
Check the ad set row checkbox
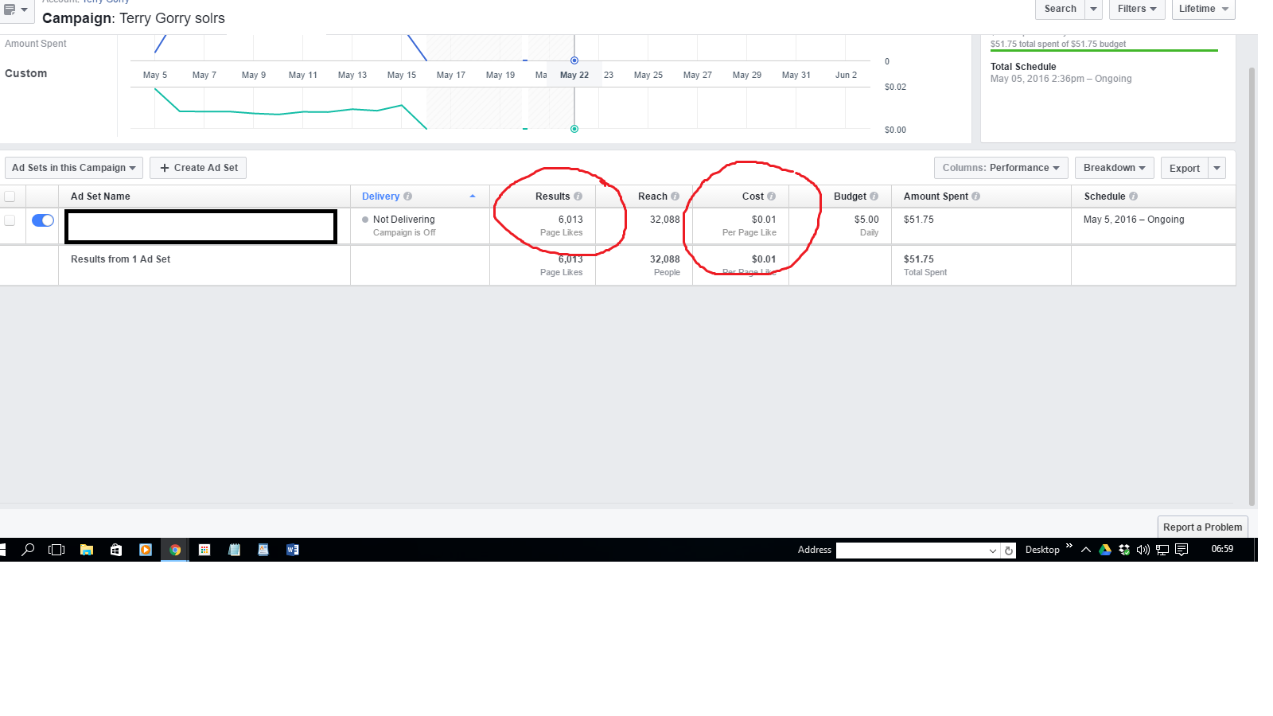tap(10, 220)
